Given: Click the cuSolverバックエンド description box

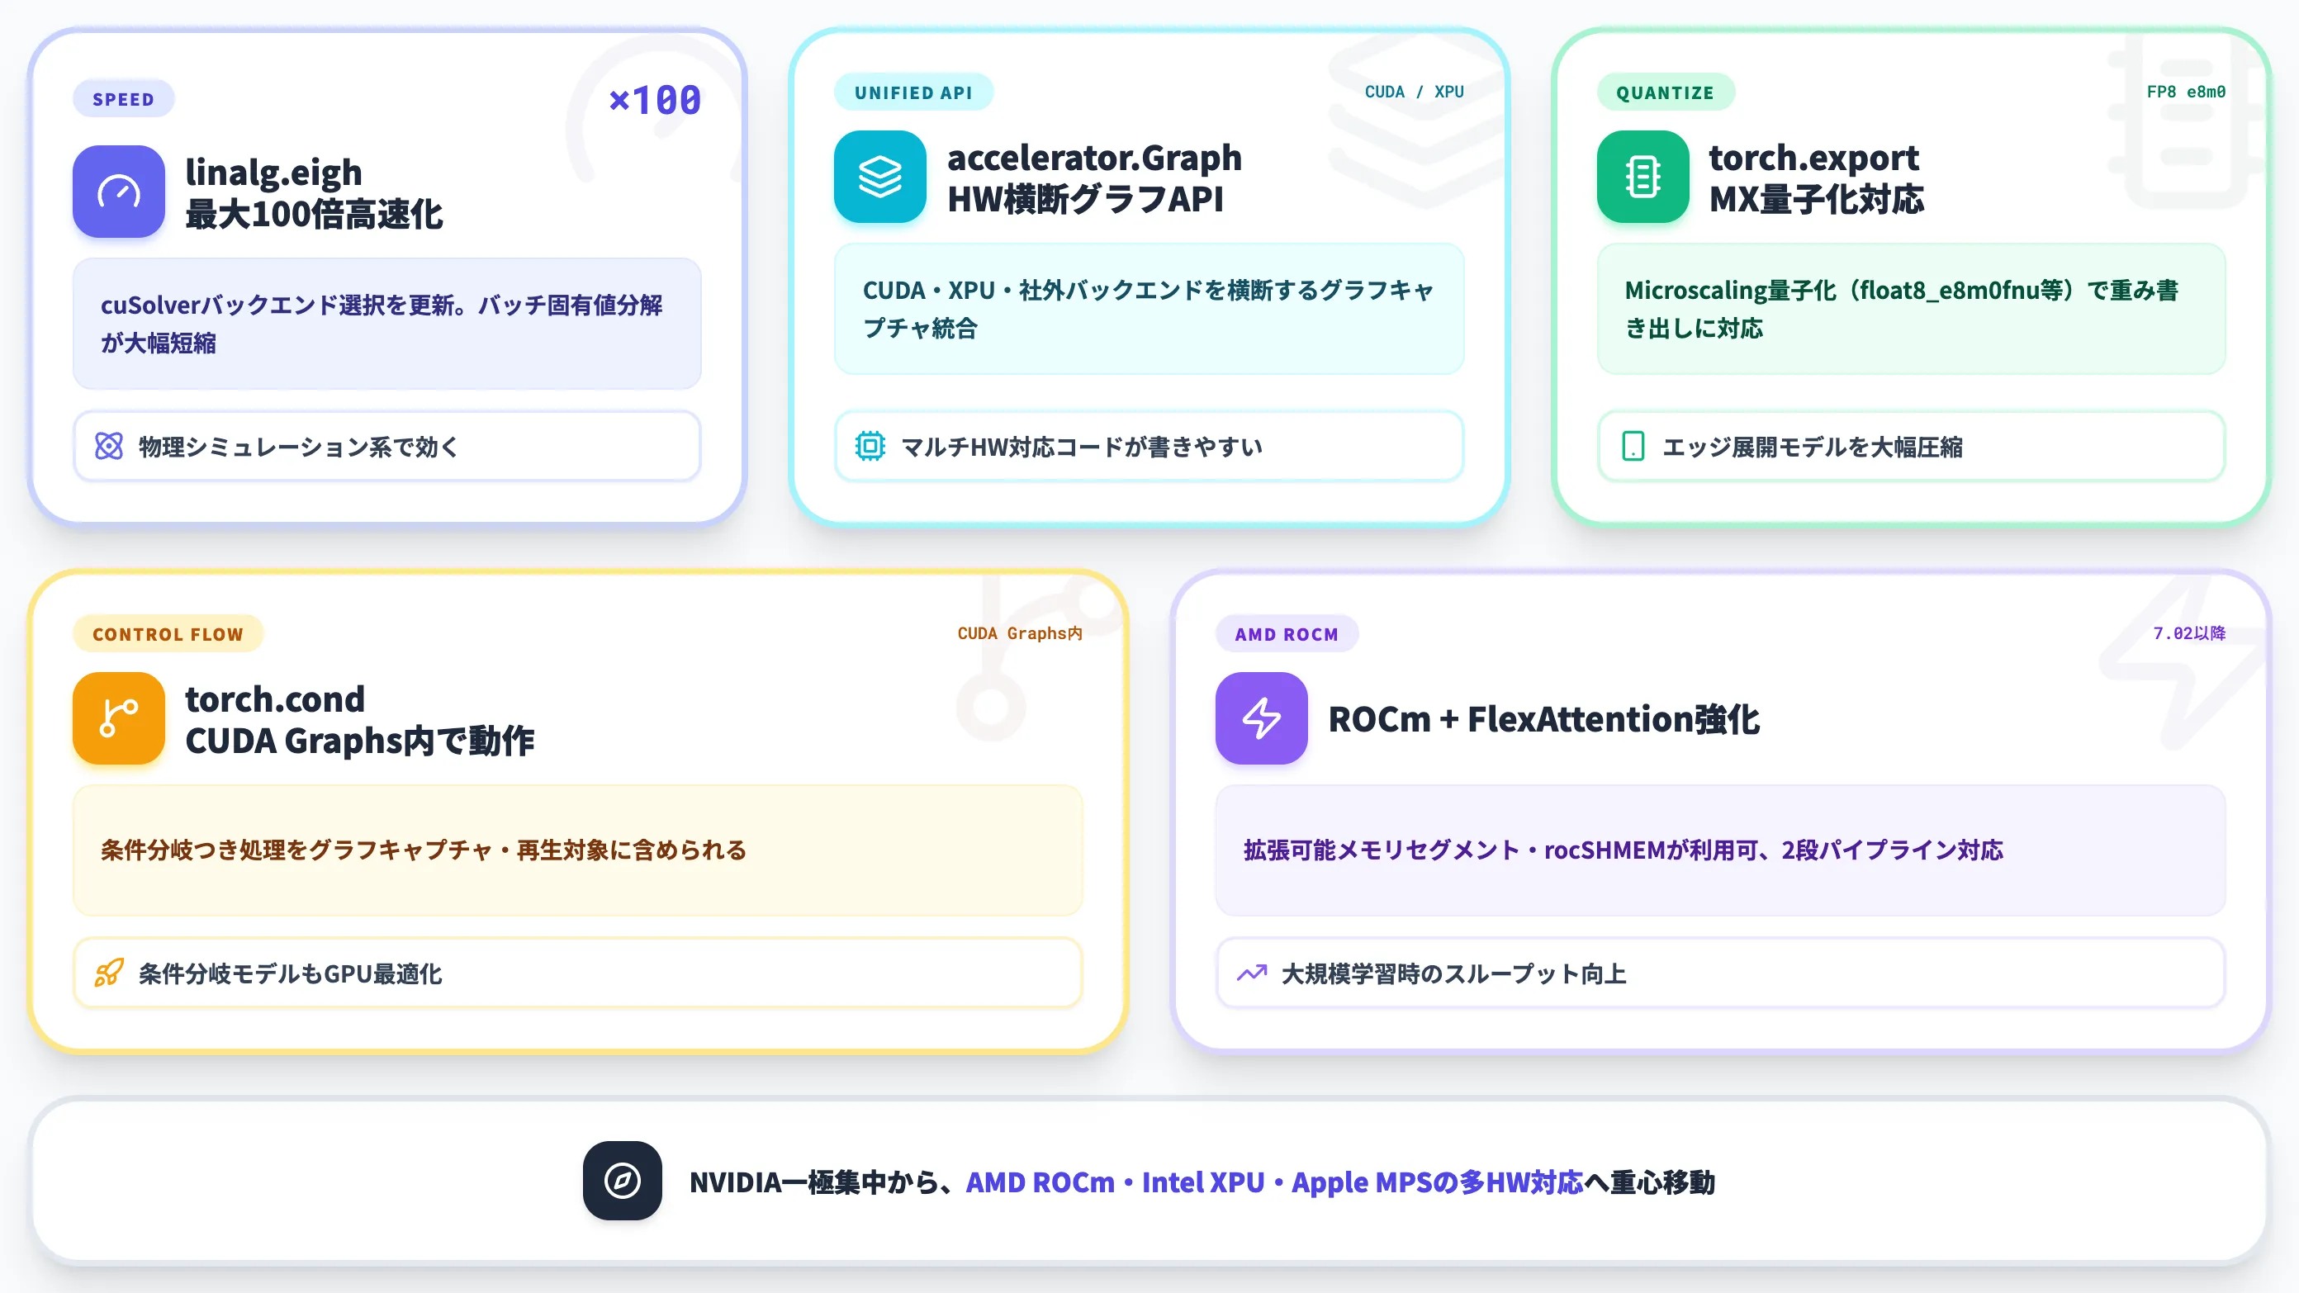Looking at the screenshot, I should click(x=387, y=324).
